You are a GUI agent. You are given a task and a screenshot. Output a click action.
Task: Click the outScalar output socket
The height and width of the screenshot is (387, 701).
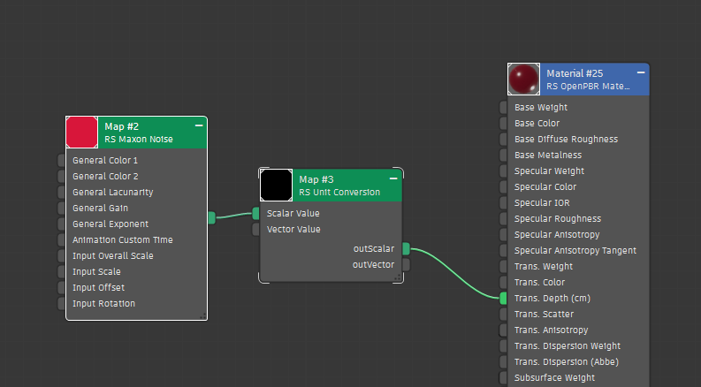[x=406, y=249]
